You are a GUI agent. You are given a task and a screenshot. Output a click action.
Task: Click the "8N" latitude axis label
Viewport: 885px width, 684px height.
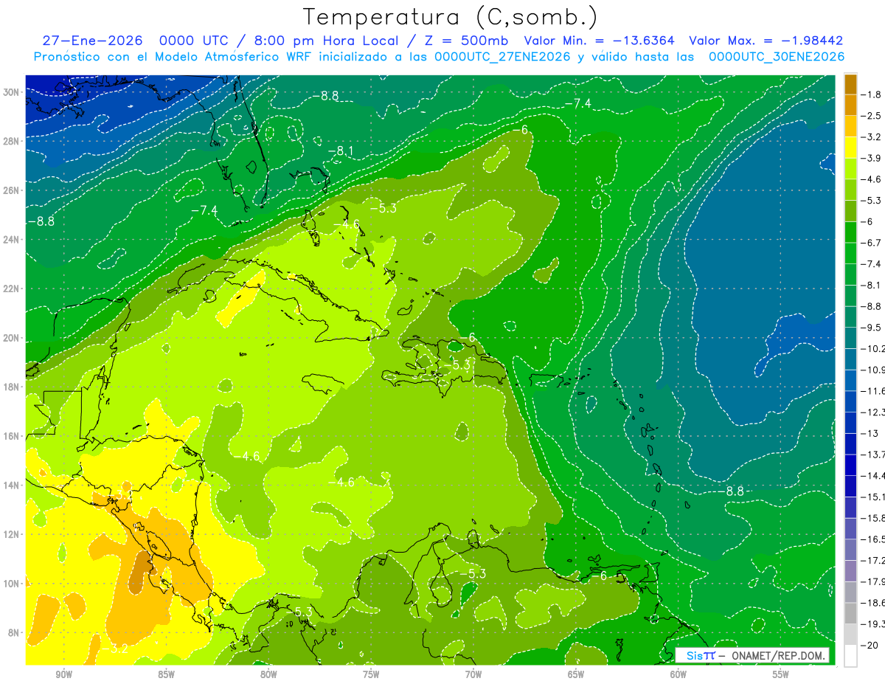[x=14, y=632]
